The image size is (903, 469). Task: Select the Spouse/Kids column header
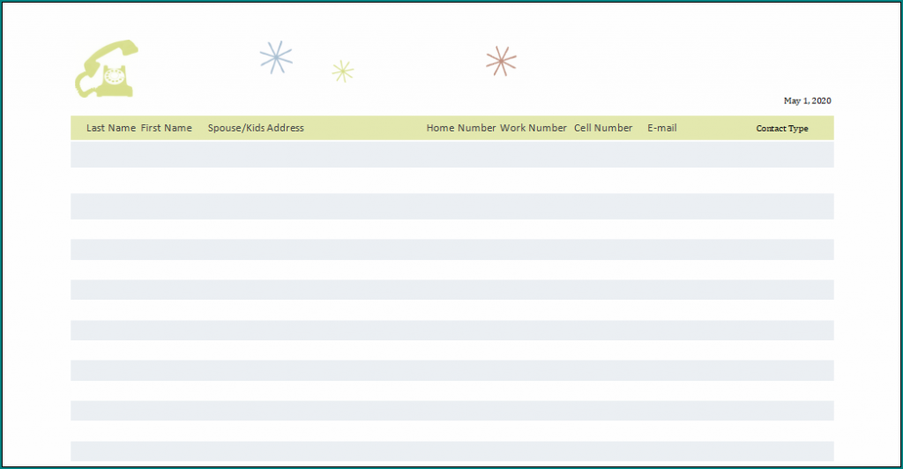tap(236, 128)
